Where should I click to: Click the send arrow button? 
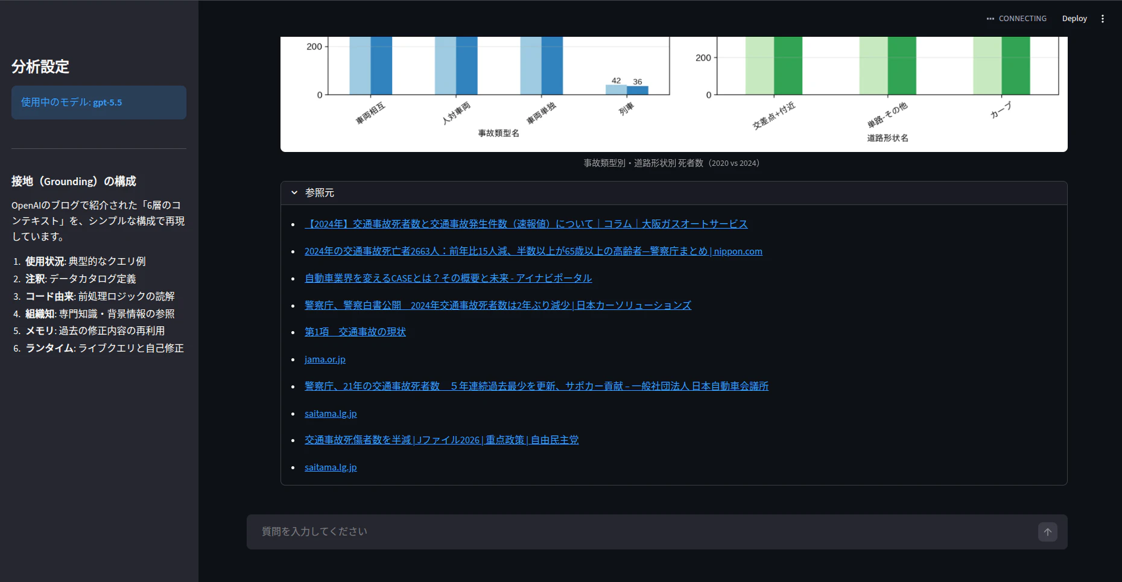1048,532
